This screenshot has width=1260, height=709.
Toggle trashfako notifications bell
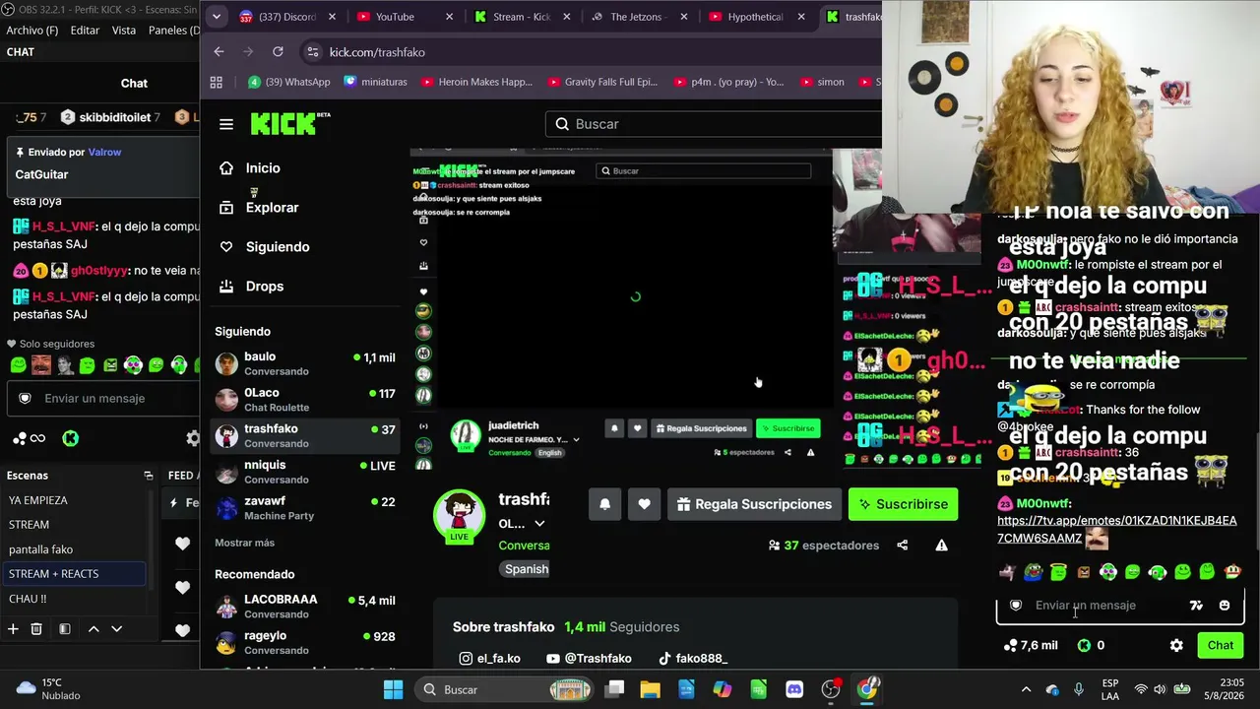point(604,504)
